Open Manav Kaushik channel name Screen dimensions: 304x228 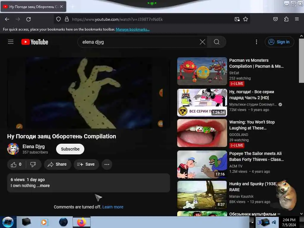241,197
